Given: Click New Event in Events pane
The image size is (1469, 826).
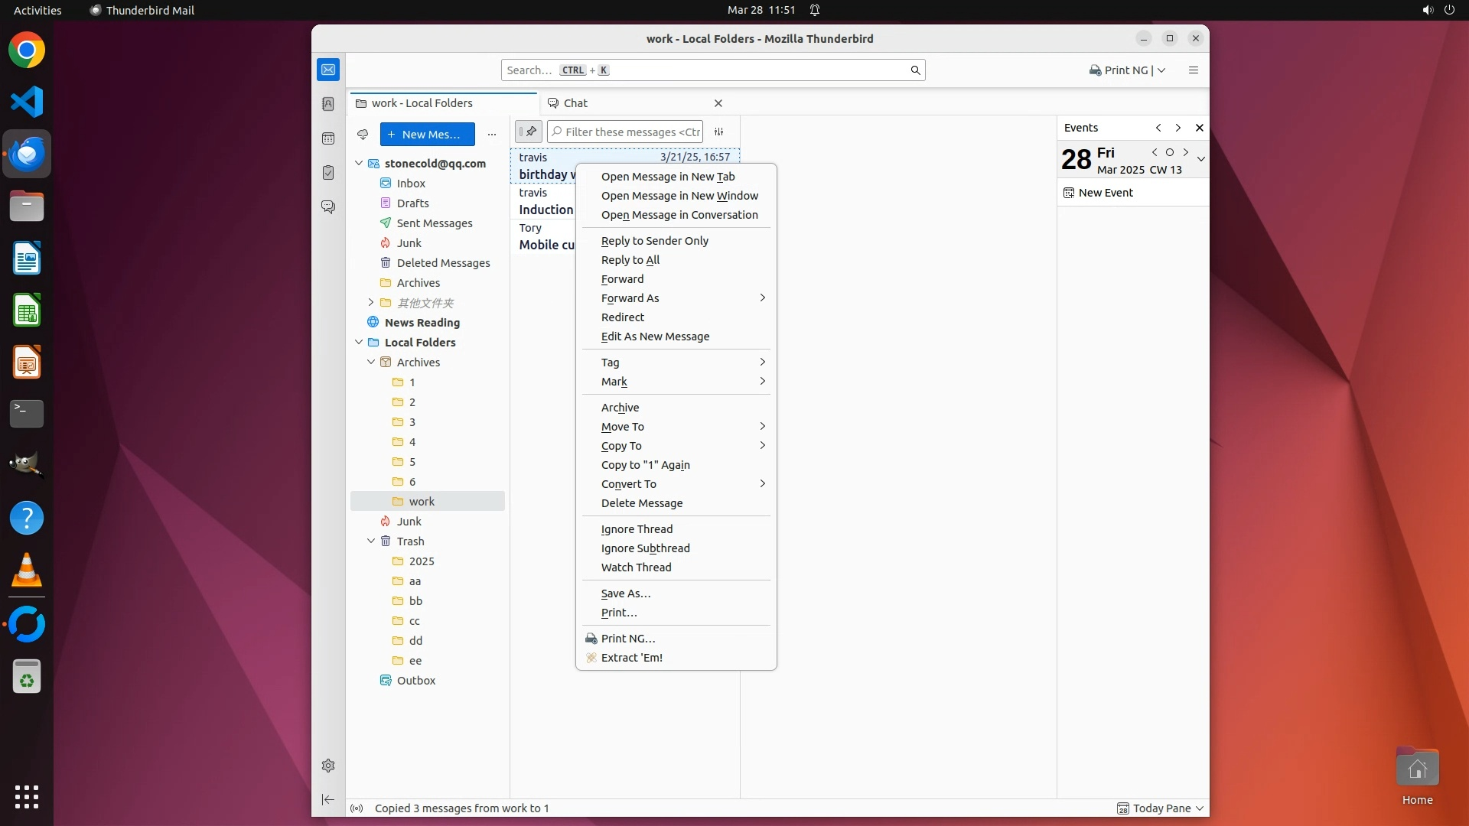Looking at the screenshot, I should coord(1105,193).
